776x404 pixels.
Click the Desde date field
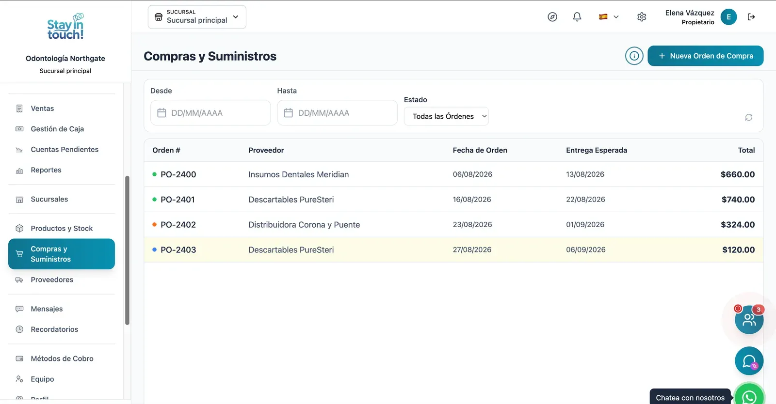click(x=210, y=113)
